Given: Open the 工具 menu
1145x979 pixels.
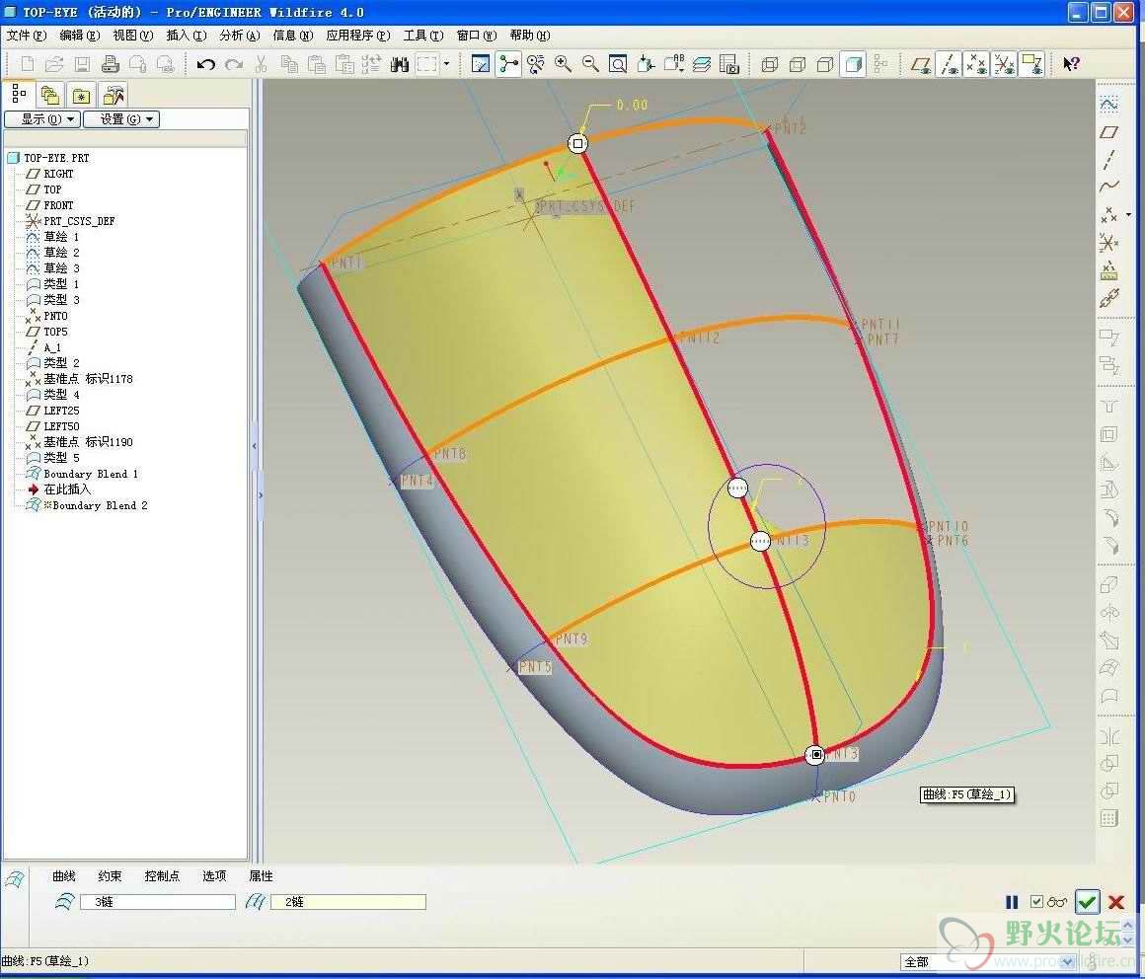Looking at the screenshot, I should (x=423, y=36).
